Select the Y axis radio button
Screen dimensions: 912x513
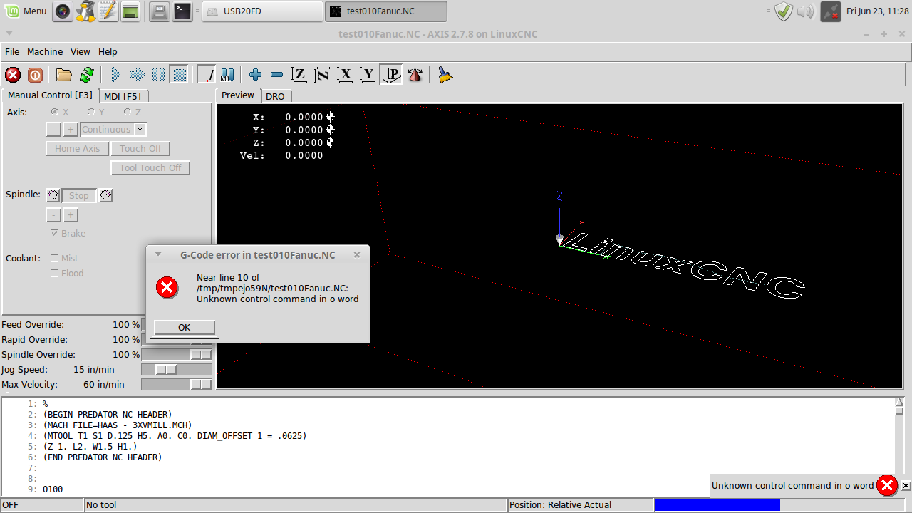pyautogui.click(x=91, y=113)
